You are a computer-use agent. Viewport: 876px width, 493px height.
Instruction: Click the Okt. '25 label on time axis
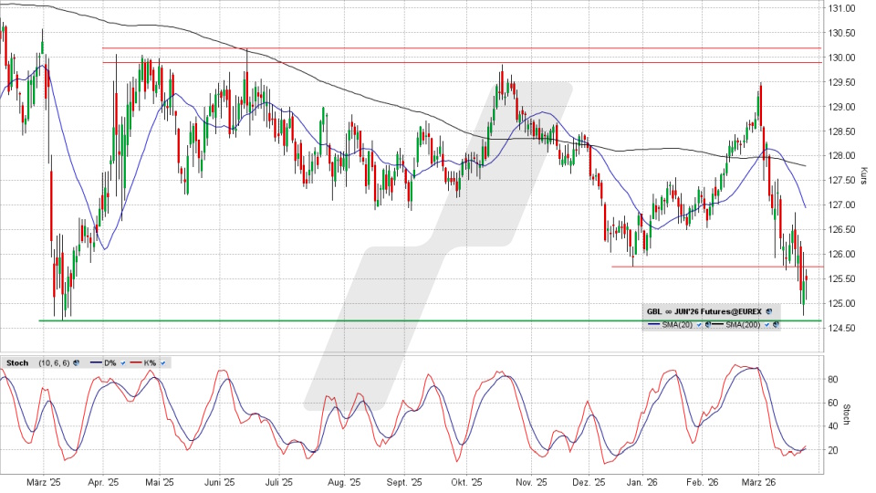click(x=466, y=483)
